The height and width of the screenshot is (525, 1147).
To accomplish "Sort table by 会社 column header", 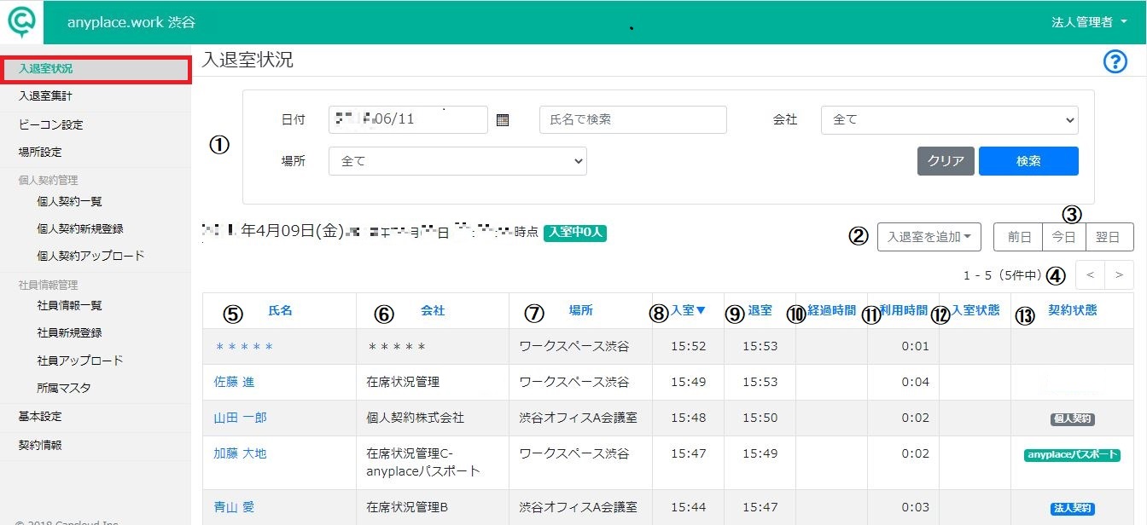I will coord(433,311).
